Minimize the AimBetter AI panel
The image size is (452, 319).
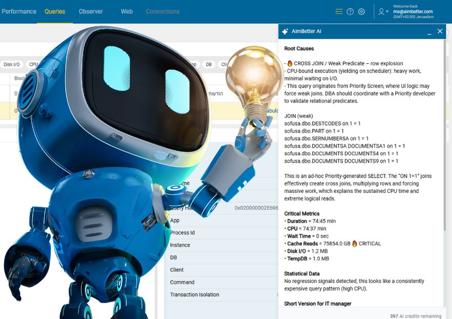pos(429,32)
